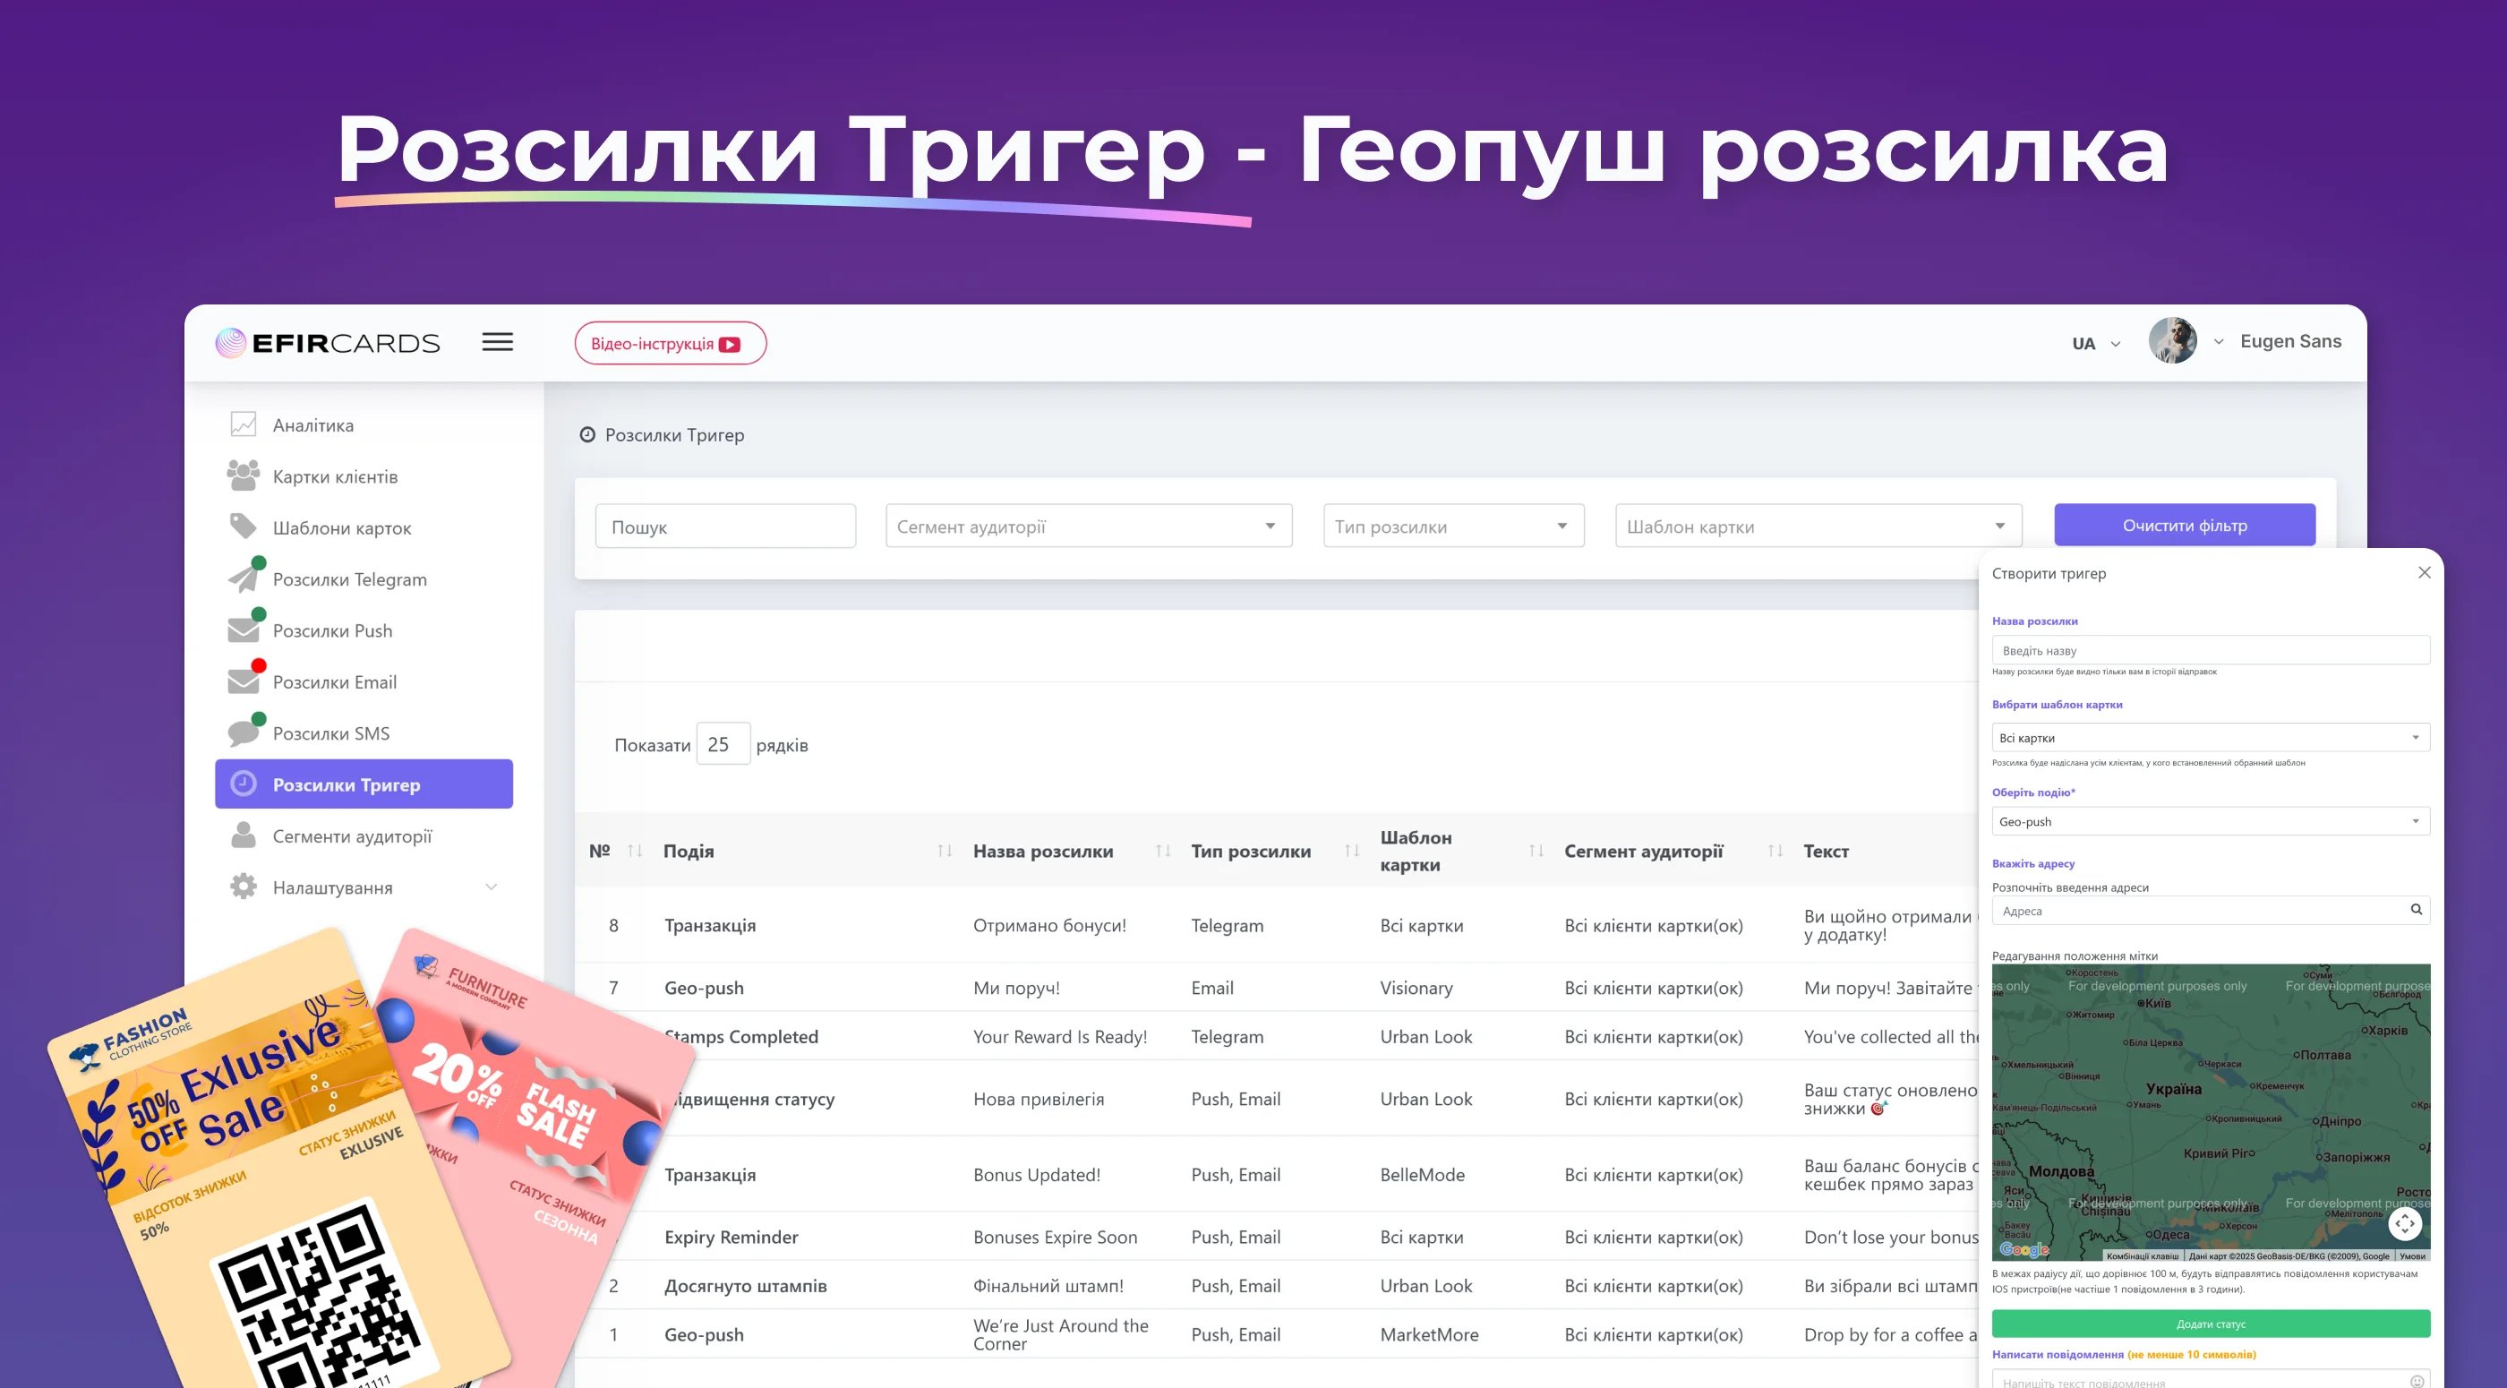This screenshot has height=1388, width=2507.
Task: Open Сегменти аудиторії menu item
Action: click(x=351, y=836)
